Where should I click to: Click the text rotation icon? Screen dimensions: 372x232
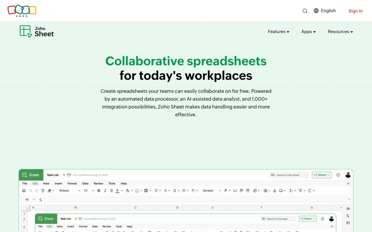[193, 191]
